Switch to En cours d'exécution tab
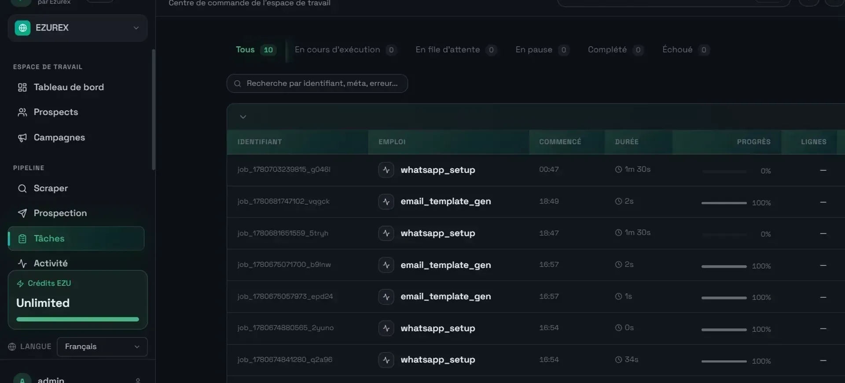The width and height of the screenshot is (845, 383). click(345, 50)
